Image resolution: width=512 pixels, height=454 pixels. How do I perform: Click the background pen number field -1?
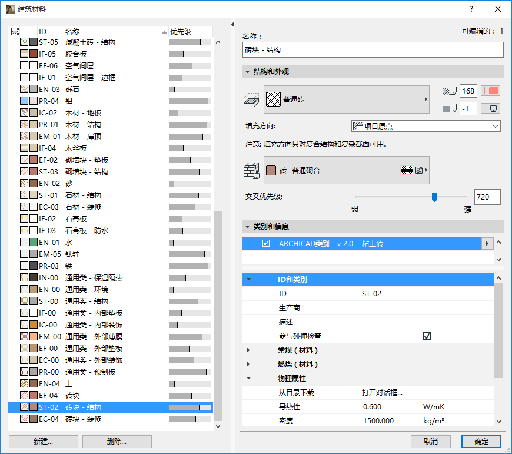[x=468, y=109]
